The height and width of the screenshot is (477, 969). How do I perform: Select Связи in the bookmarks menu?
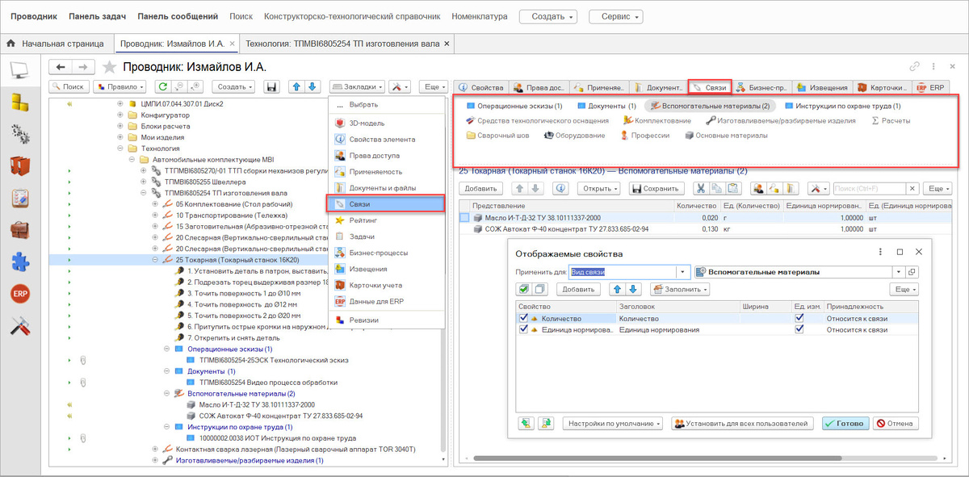click(x=386, y=203)
